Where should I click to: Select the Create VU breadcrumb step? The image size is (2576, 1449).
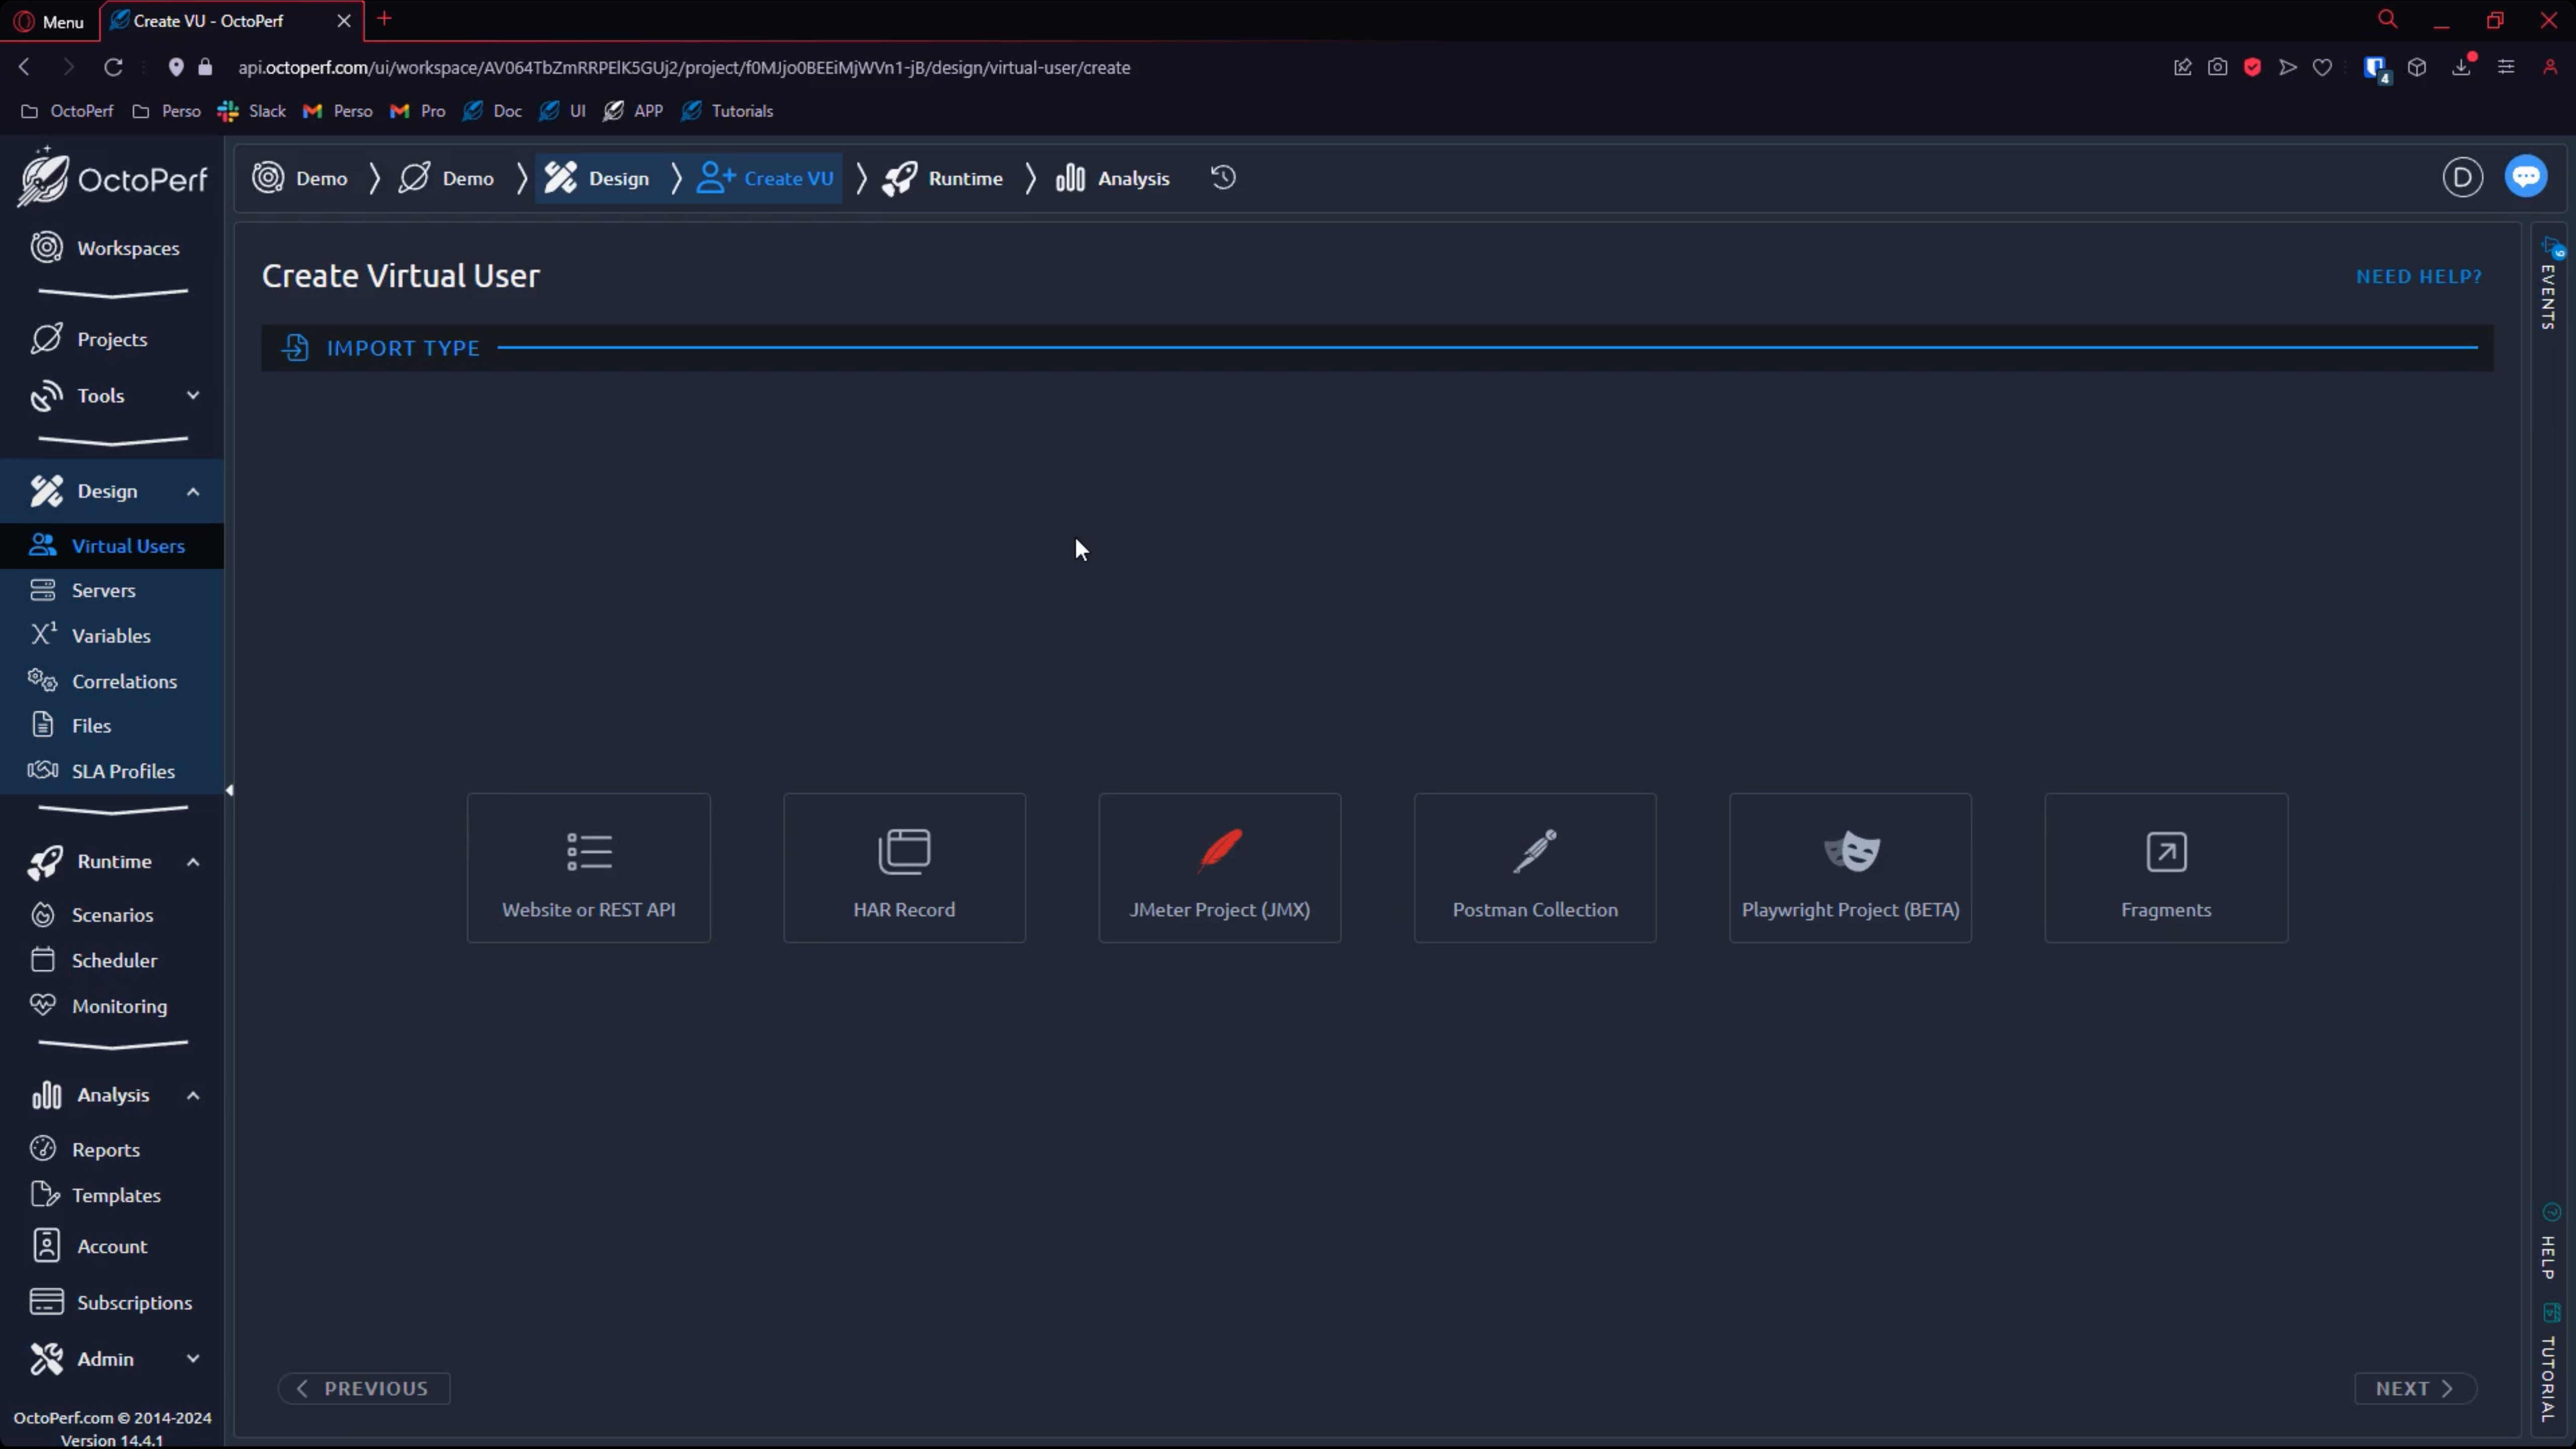[765, 178]
